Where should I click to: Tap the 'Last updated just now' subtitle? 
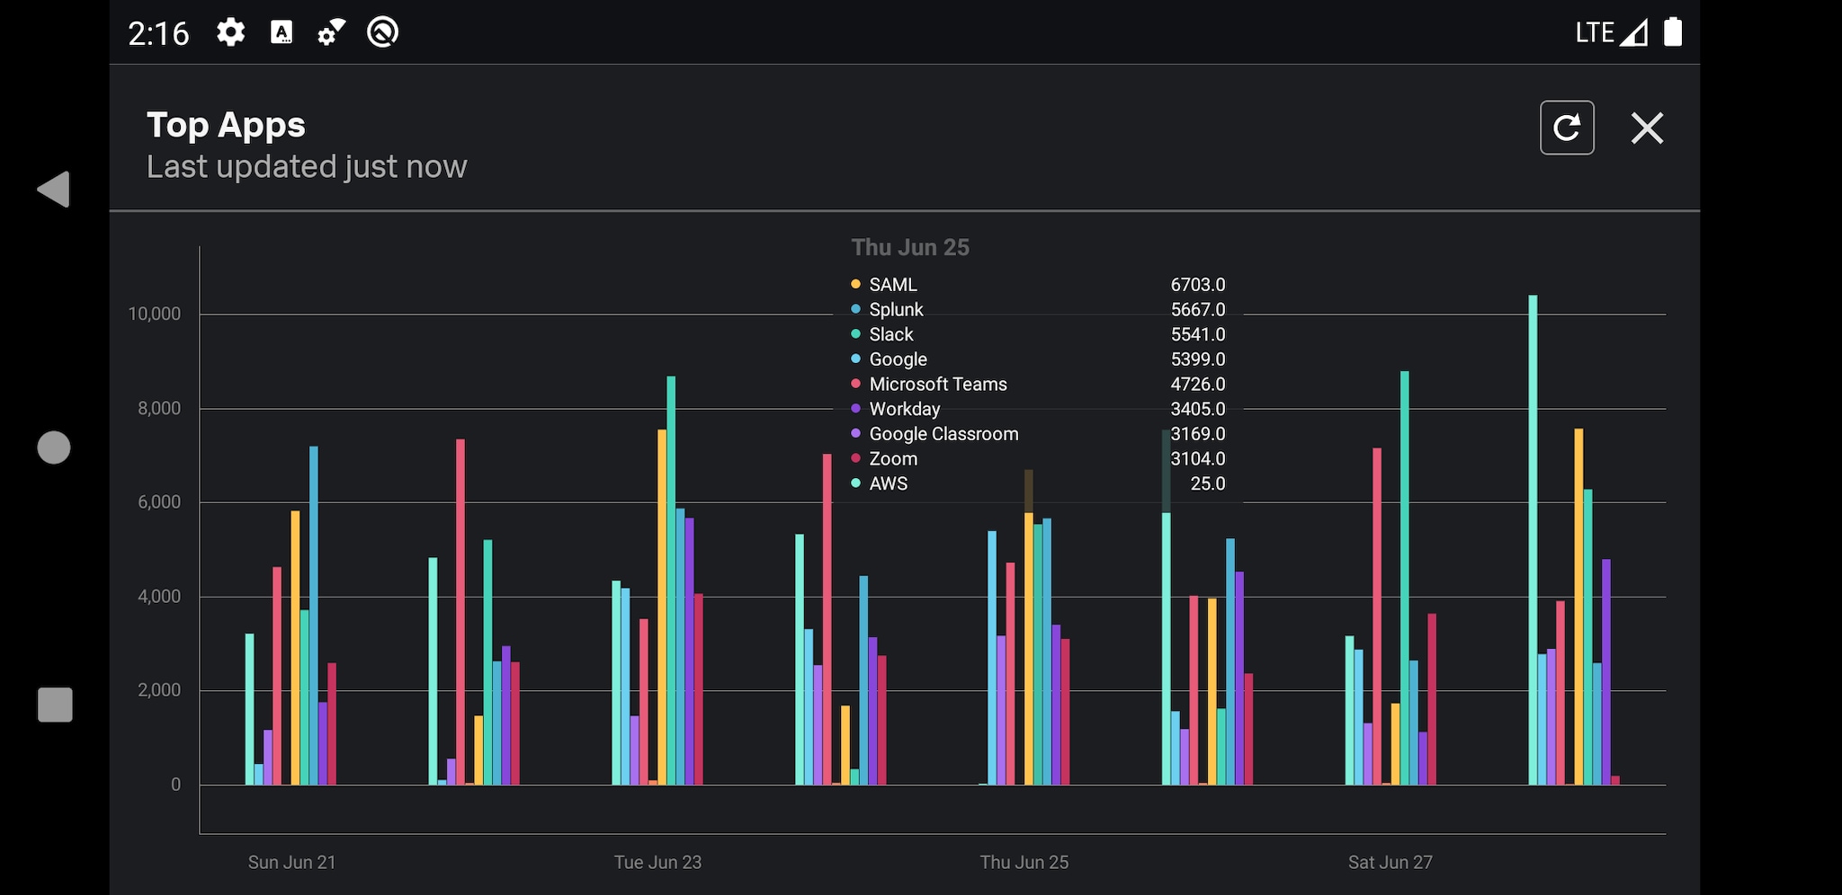pos(307,167)
